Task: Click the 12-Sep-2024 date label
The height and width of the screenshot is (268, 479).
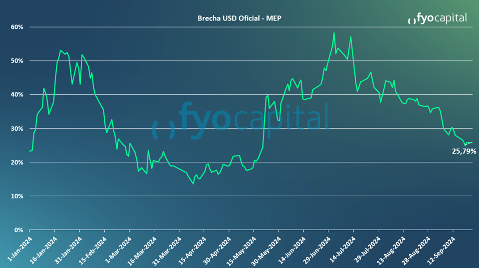Action: click(x=442, y=250)
